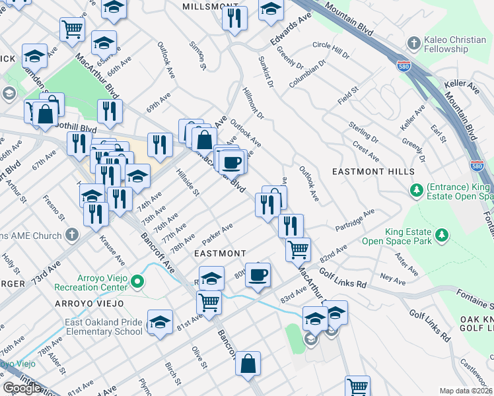Select the grocery cart marker near 82nd Ave
This screenshot has height=396, width=494.
click(298, 251)
